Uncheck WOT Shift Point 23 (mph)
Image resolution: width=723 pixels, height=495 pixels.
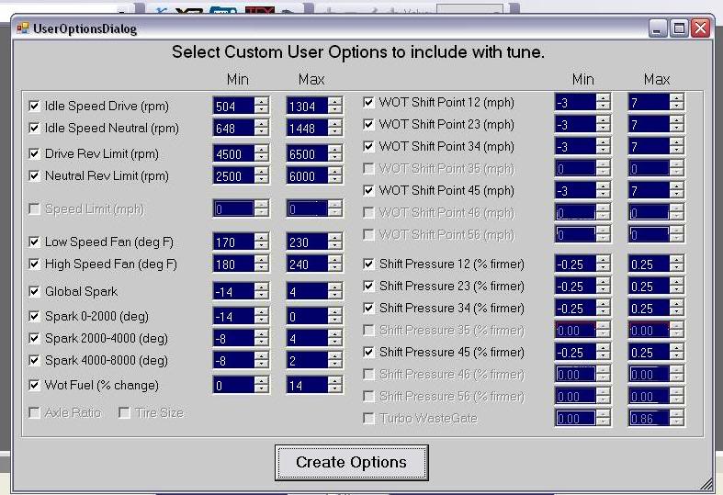[368, 125]
